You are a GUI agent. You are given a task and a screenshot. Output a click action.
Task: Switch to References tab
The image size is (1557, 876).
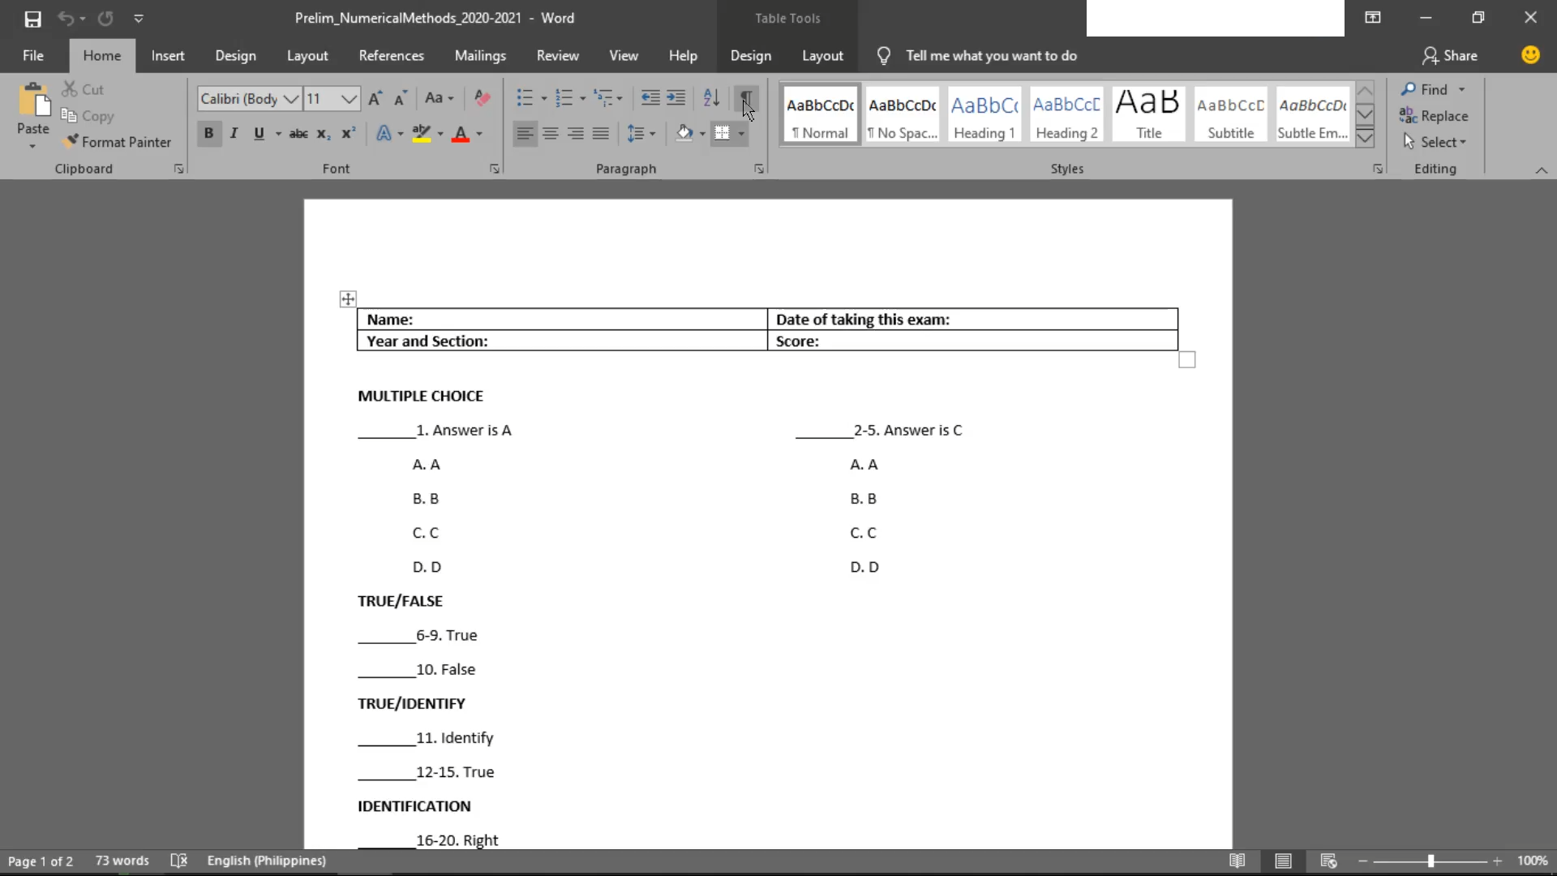(391, 55)
